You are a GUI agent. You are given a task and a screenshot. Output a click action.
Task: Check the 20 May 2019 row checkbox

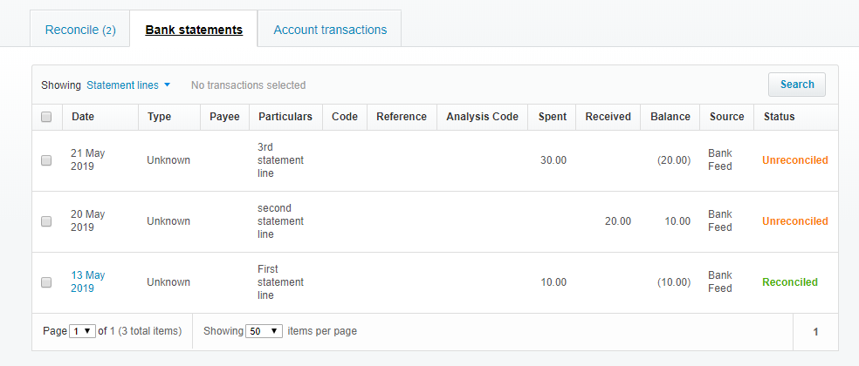tap(46, 221)
